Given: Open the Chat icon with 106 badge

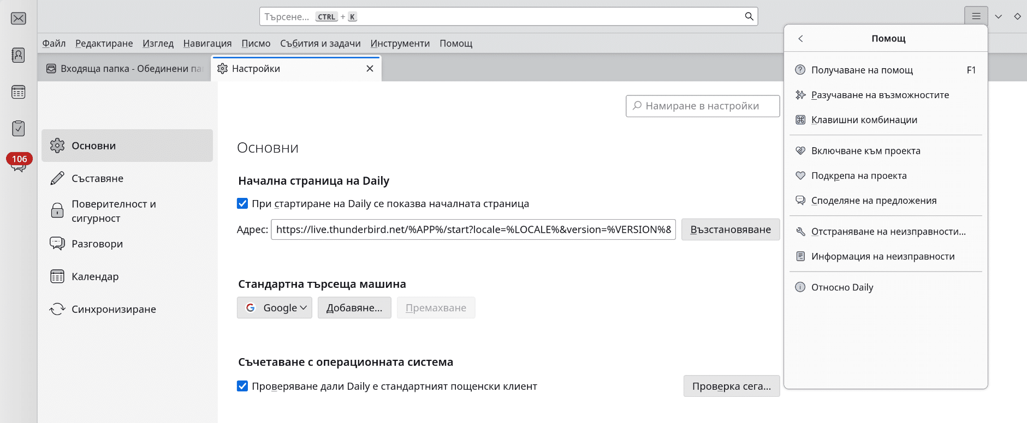Looking at the screenshot, I should (19, 163).
